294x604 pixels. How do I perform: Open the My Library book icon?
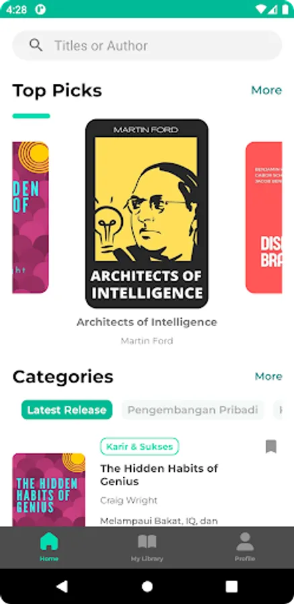tap(147, 542)
